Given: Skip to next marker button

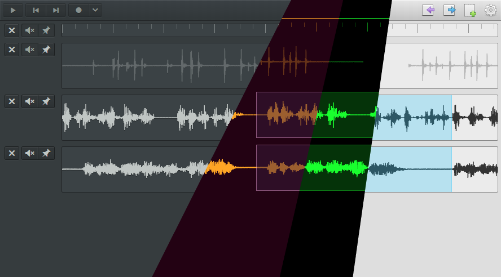Looking at the screenshot, I should pos(56,10).
